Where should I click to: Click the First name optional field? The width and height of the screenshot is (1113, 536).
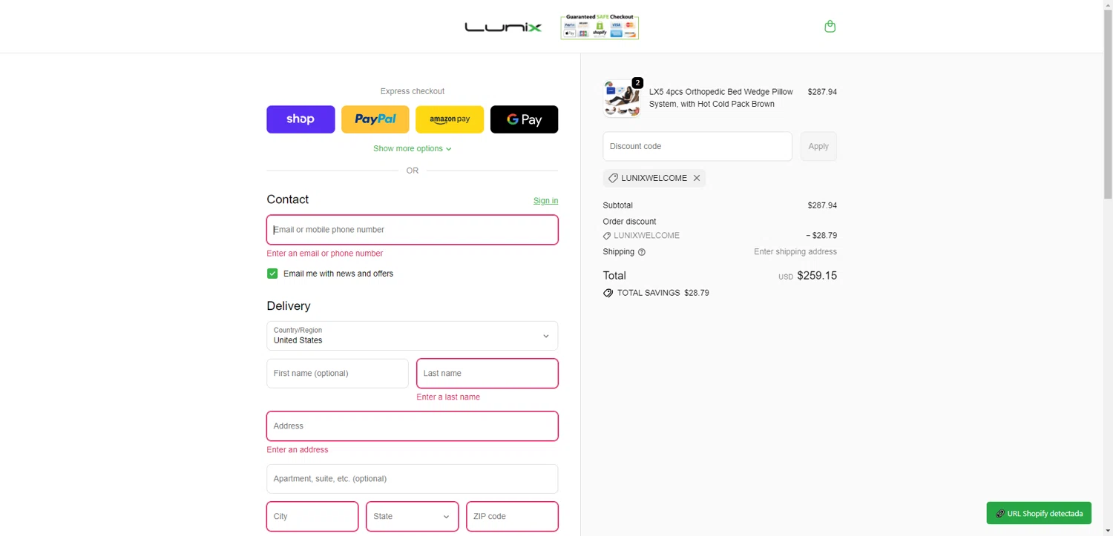338,374
